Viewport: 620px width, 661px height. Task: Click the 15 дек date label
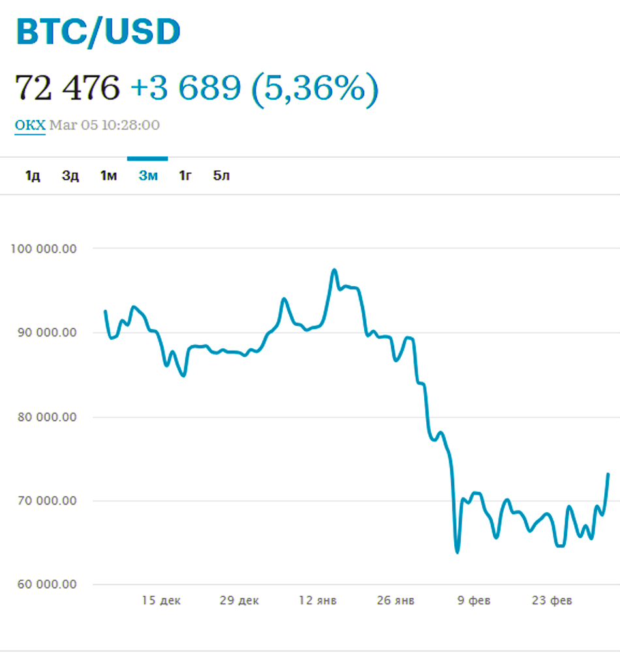tap(162, 600)
